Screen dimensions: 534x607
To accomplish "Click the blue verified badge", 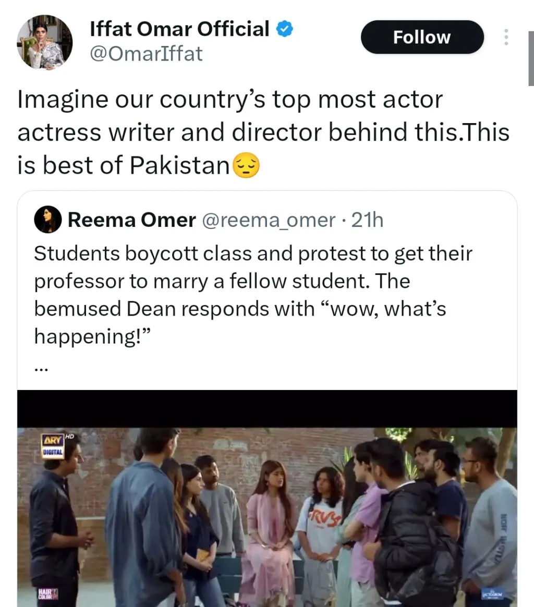I will pos(285,29).
